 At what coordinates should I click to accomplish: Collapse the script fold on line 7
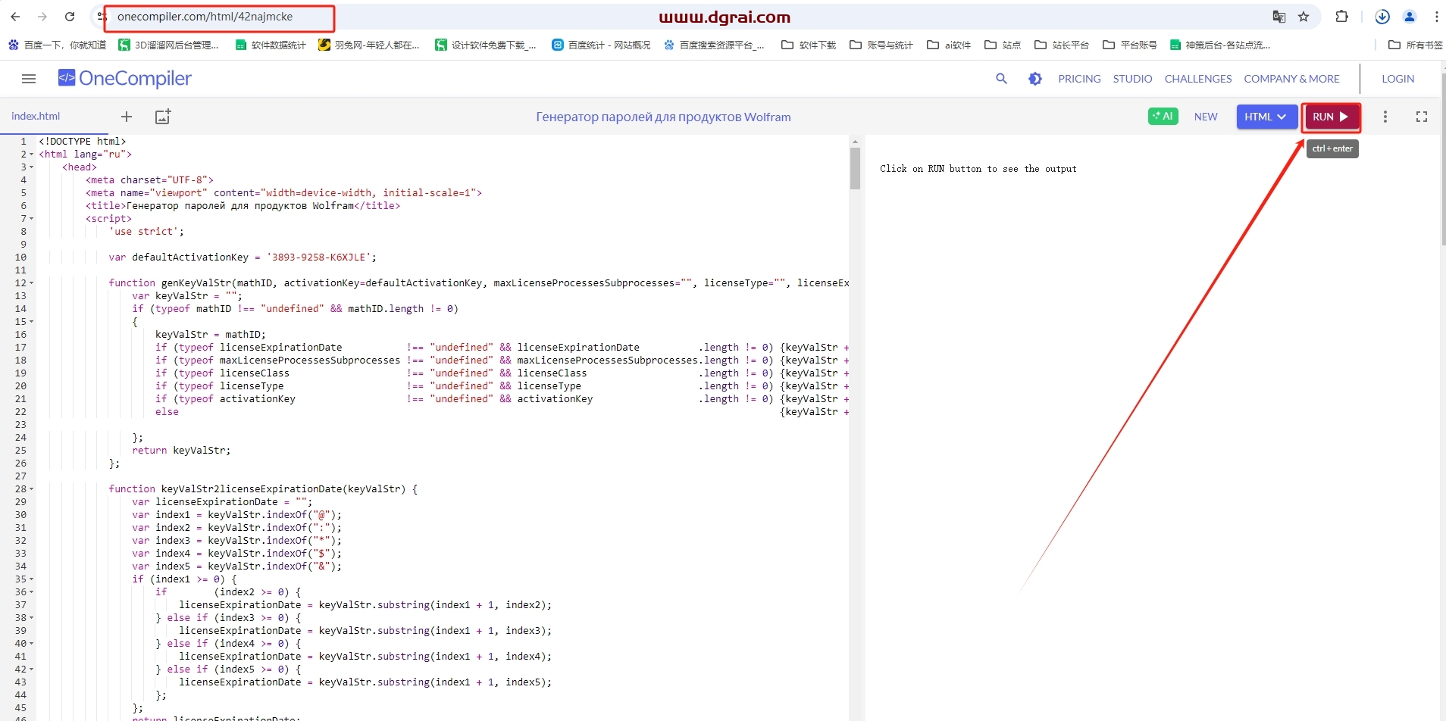[32, 219]
